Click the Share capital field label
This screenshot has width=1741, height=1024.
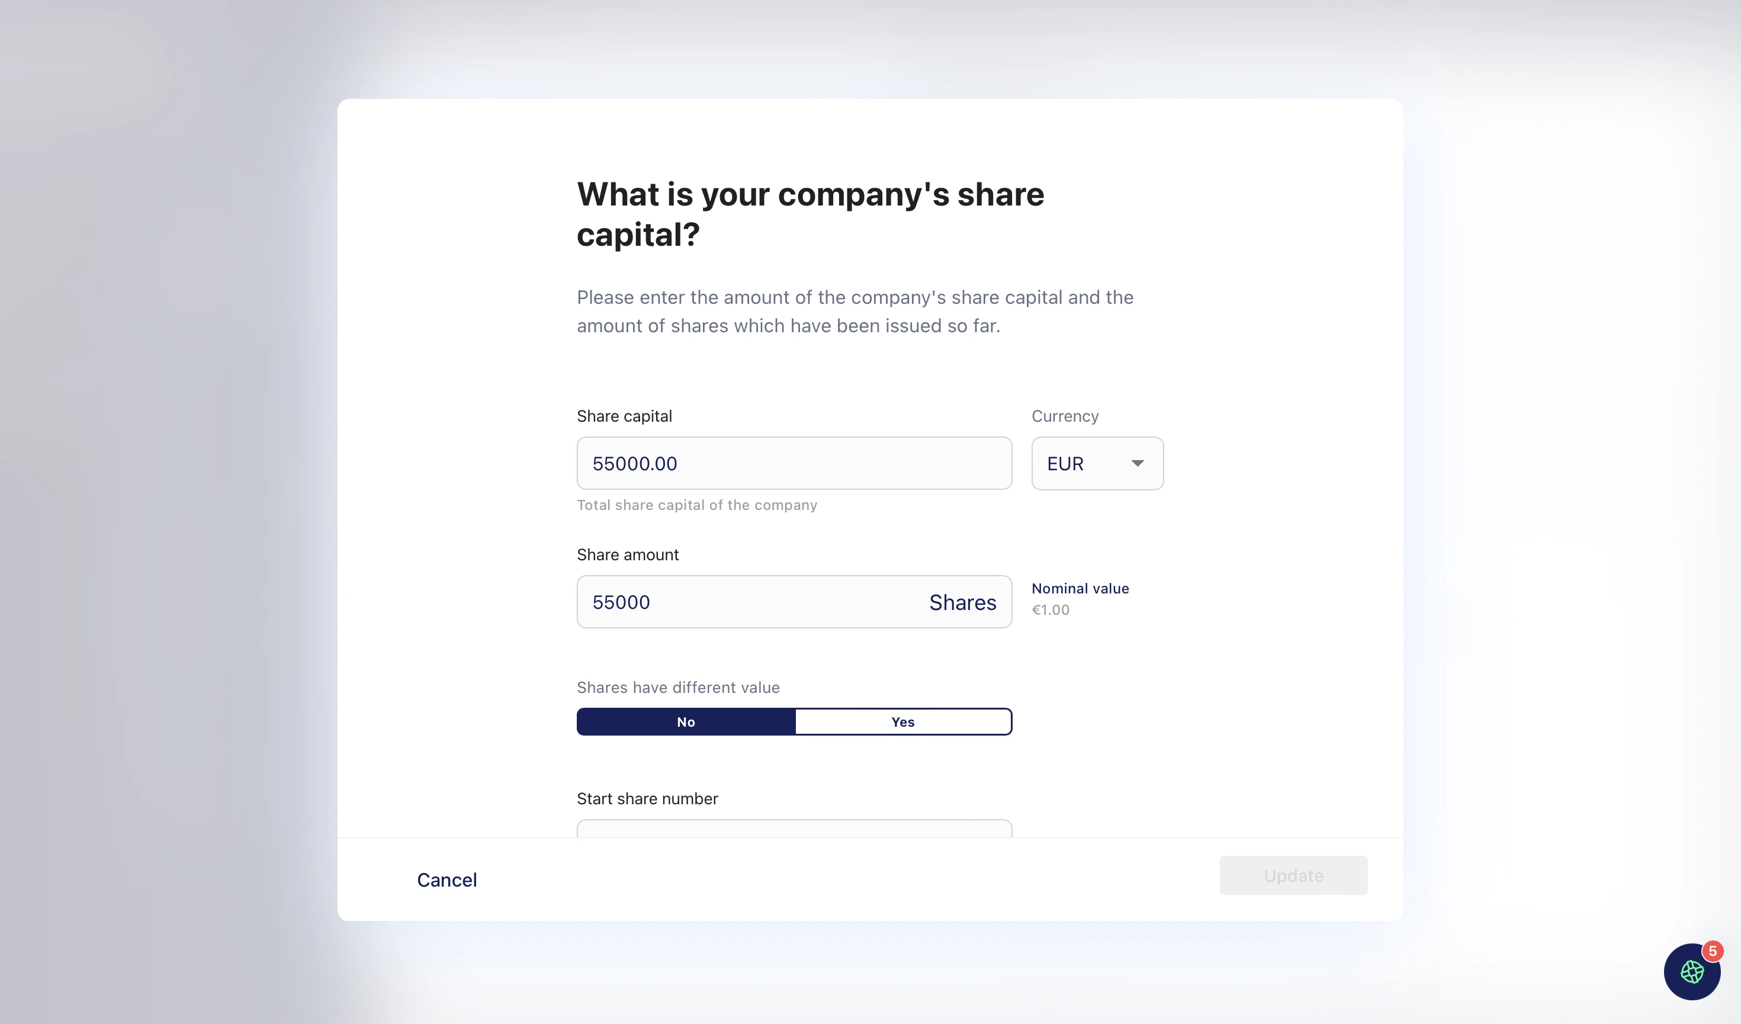(x=624, y=416)
